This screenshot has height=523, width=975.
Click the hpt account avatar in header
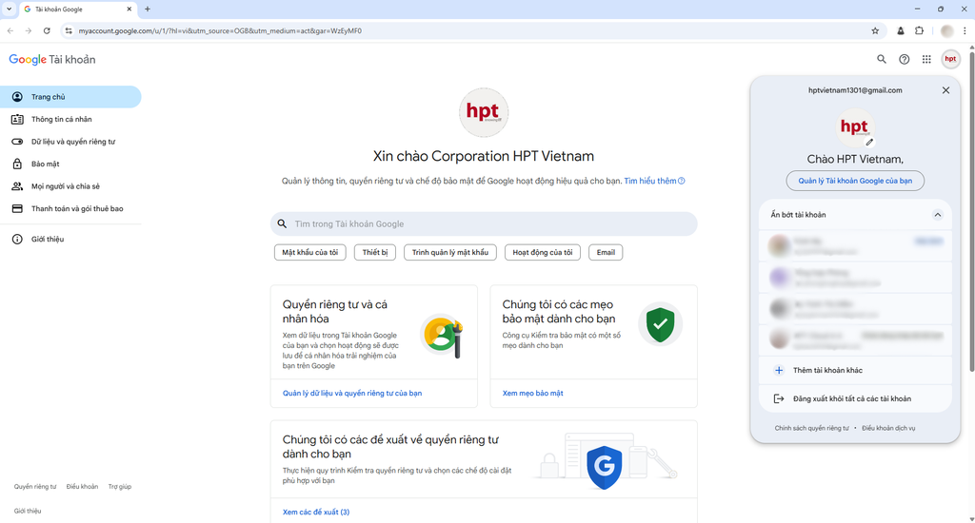coord(951,59)
